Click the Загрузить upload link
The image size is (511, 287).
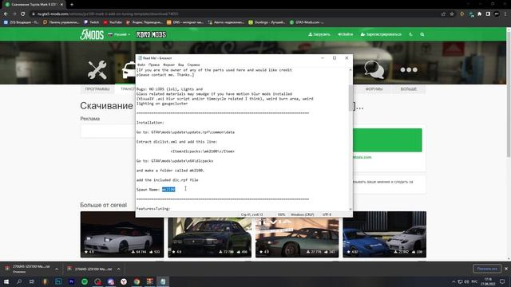pyautogui.click(x=319, y=34)
